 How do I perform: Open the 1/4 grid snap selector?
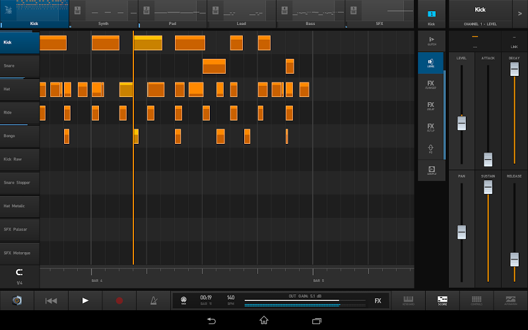click(x=20, y=277)
